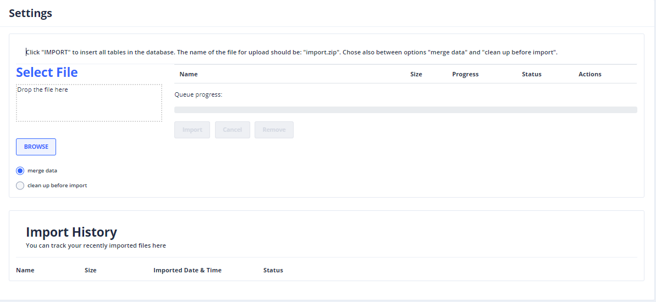Click the Status column header in upload table

pyautogui.click(x=531, y=74)
